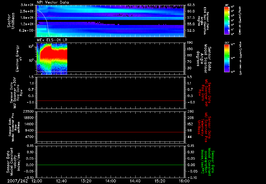Click the green line in velocity panel
This screenshot has height=184, width=266.
click(x=110, y=165)
